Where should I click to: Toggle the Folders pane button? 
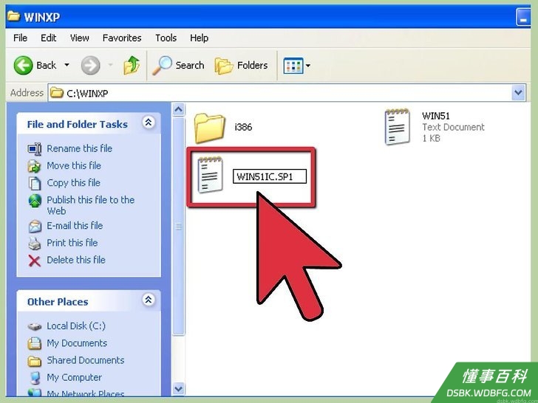point(241,65)
